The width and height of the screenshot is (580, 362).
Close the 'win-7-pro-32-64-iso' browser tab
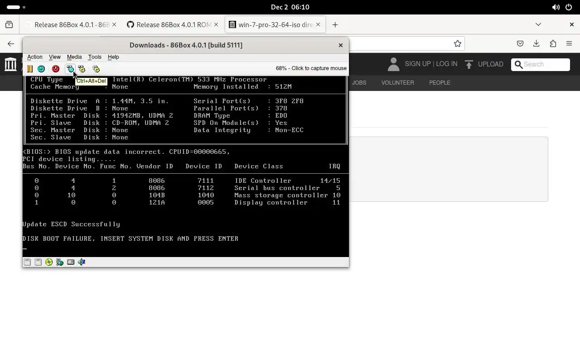[318, 25]
